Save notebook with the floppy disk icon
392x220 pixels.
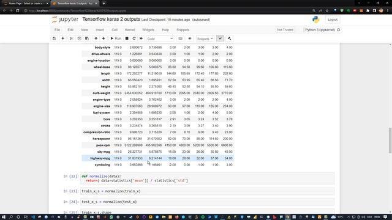click(x=54, y=38)
